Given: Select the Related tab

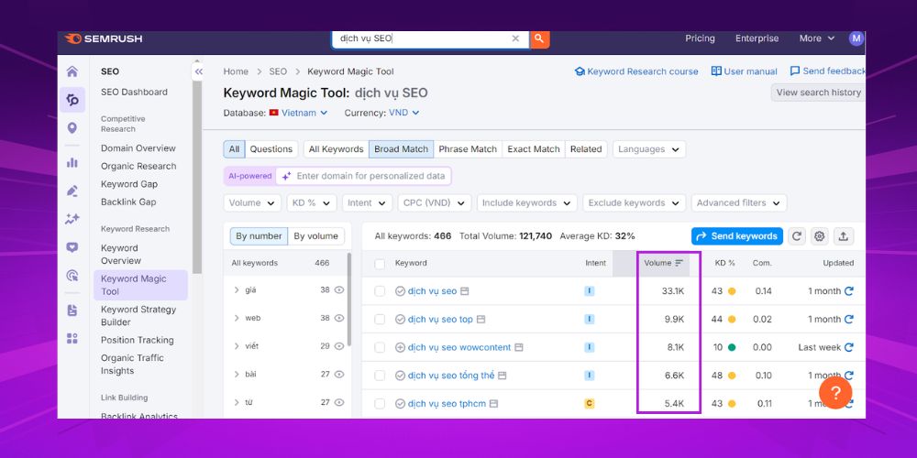Looking at the screenshot, I should 586,149.
